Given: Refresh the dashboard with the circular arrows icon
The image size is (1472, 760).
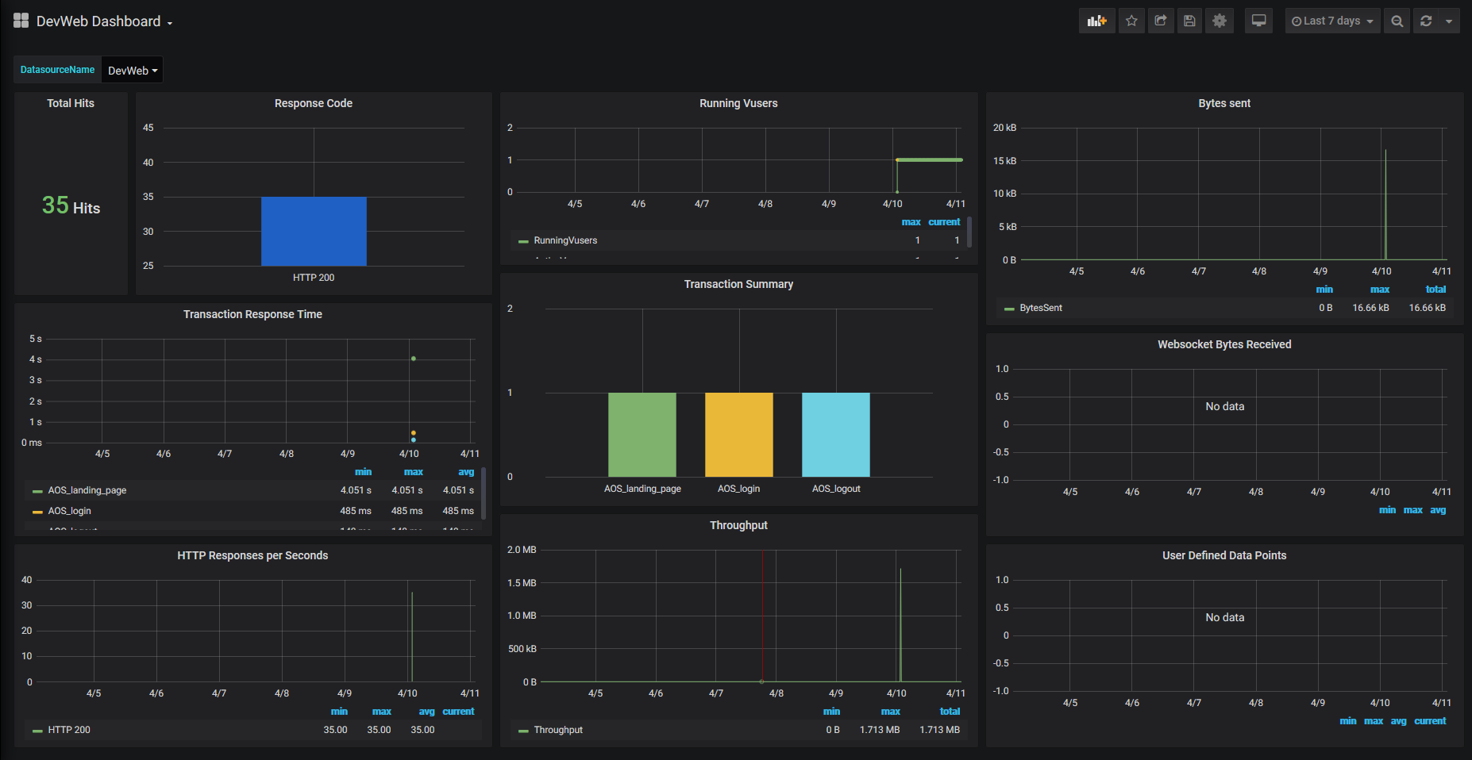Looking at the screenshot, I should tap(1426, 21).
